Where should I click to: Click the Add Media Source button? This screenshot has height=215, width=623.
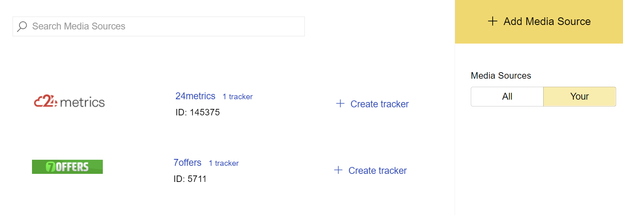coord(539,22)
